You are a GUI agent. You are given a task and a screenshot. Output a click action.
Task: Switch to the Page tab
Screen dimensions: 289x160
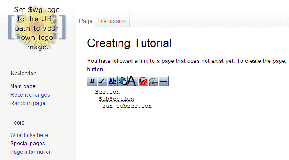click(86, 21)
